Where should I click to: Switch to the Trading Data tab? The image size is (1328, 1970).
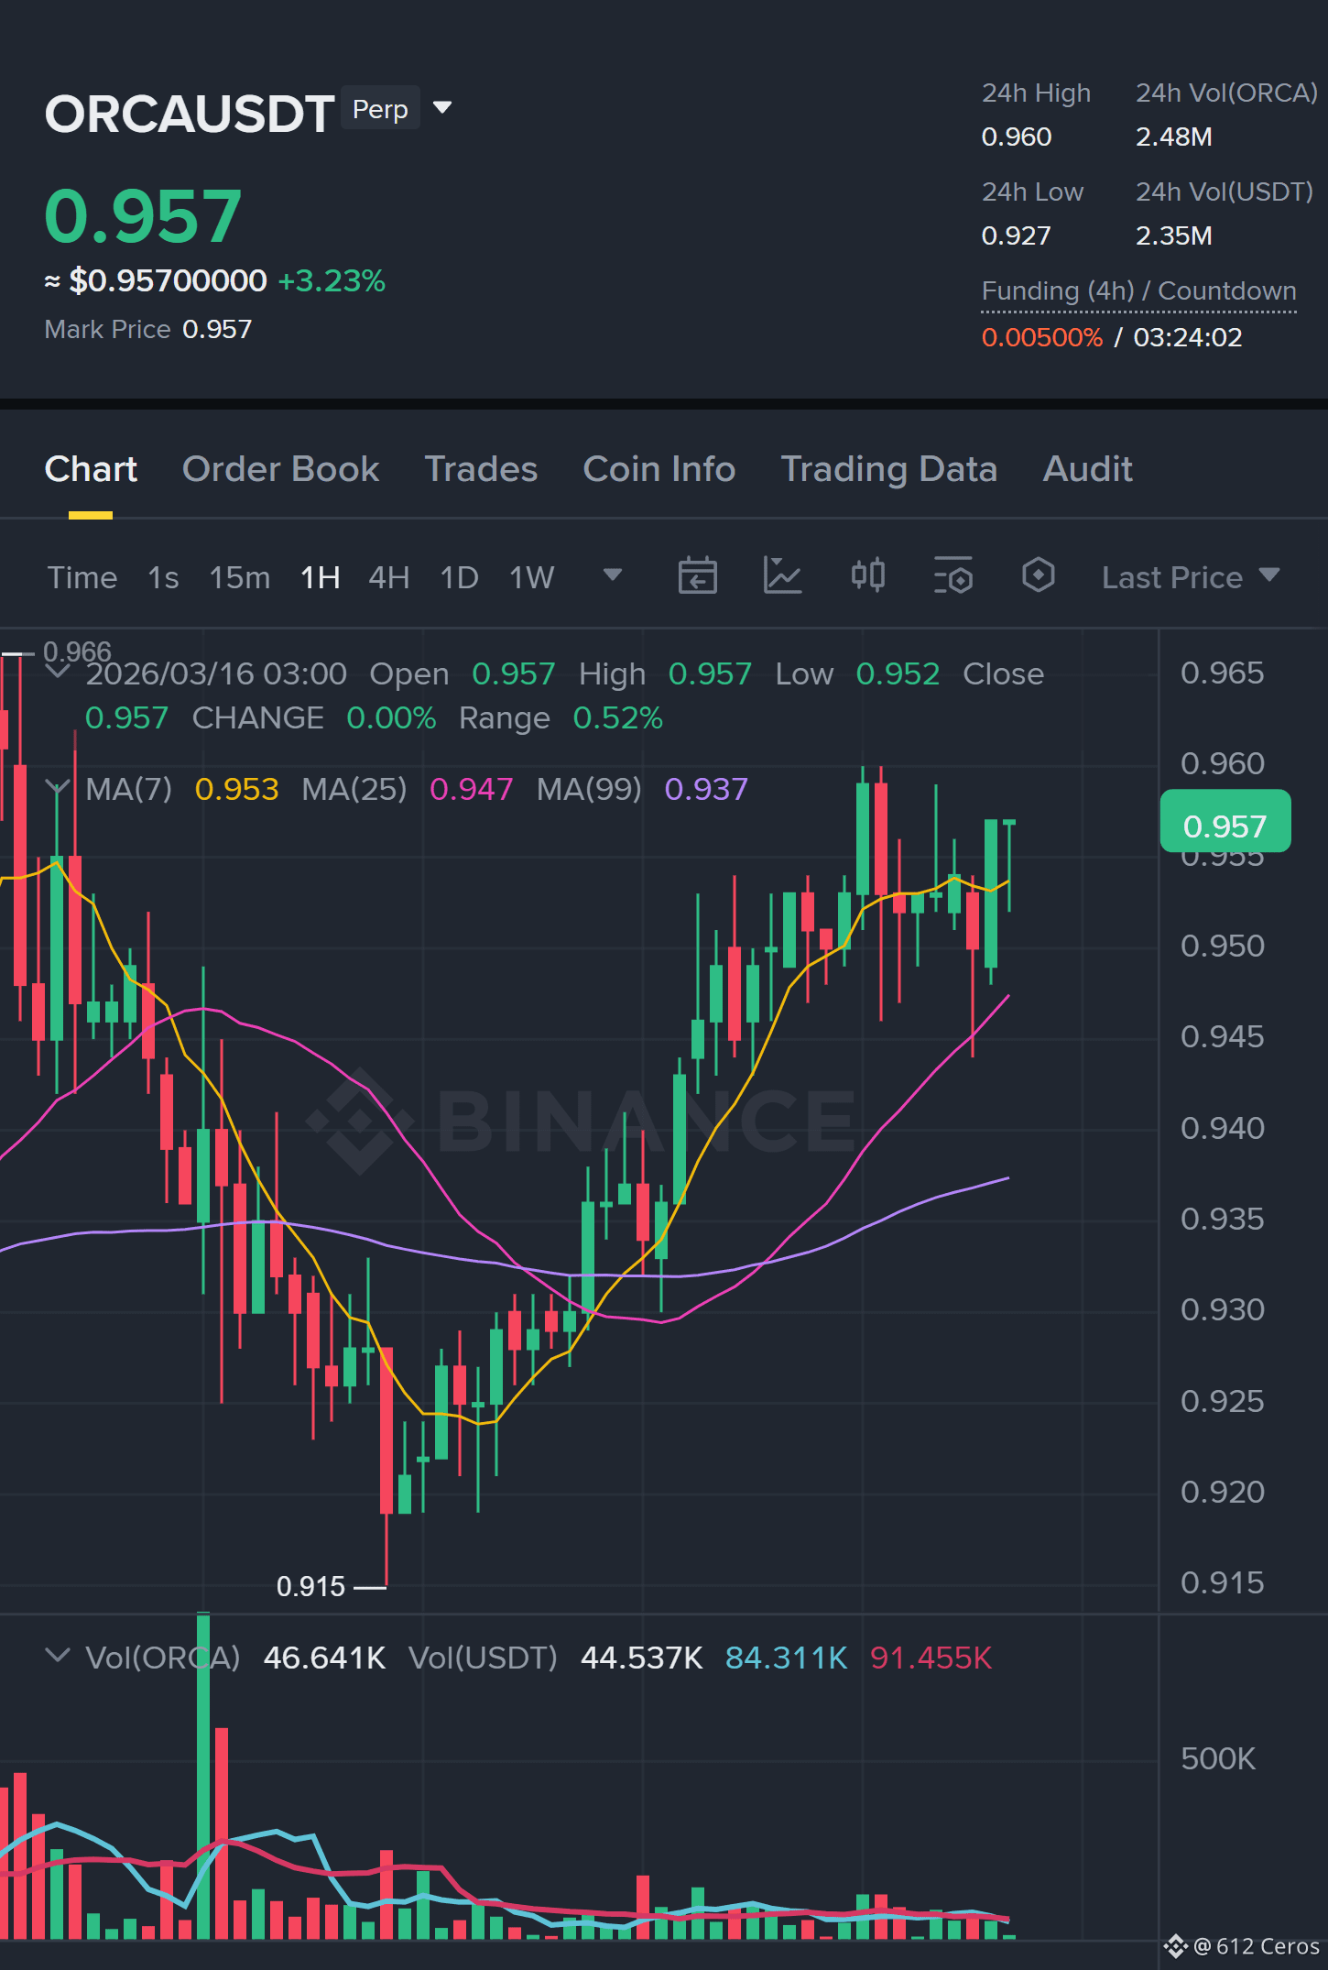click(x=888, y=469)
